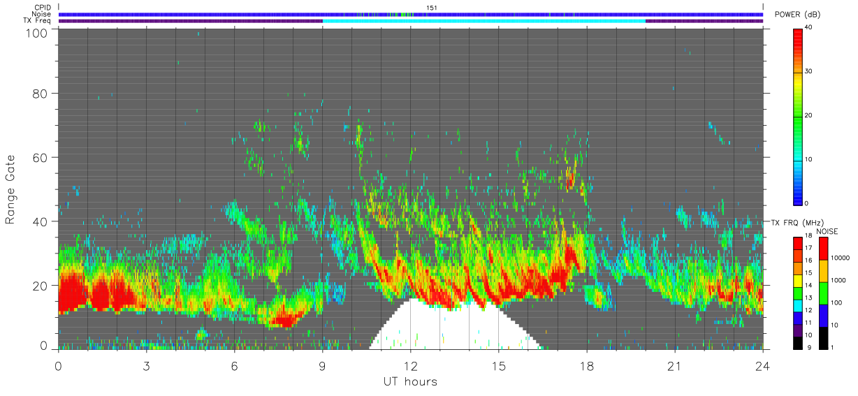Click the Range Gate tick label 100
Viewport: 858px width, 396px height.
pos(36,32)
